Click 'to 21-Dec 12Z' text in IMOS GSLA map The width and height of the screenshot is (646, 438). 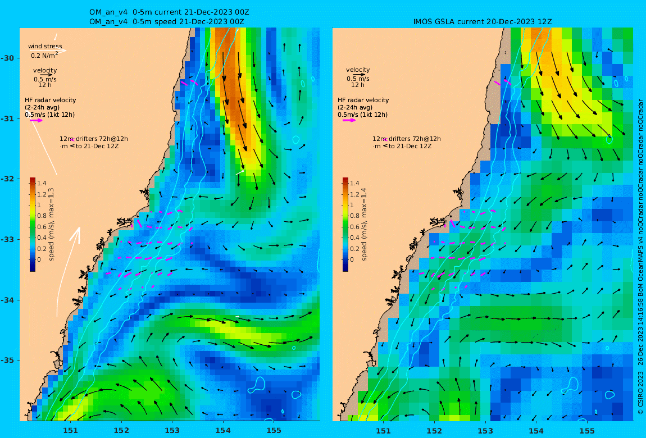pos(410,146)
